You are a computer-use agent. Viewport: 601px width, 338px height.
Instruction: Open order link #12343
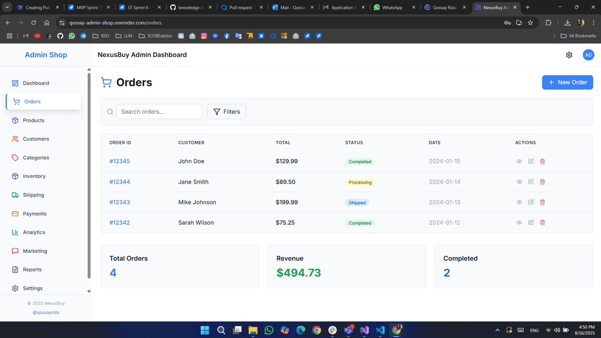(x=120, y=202)
